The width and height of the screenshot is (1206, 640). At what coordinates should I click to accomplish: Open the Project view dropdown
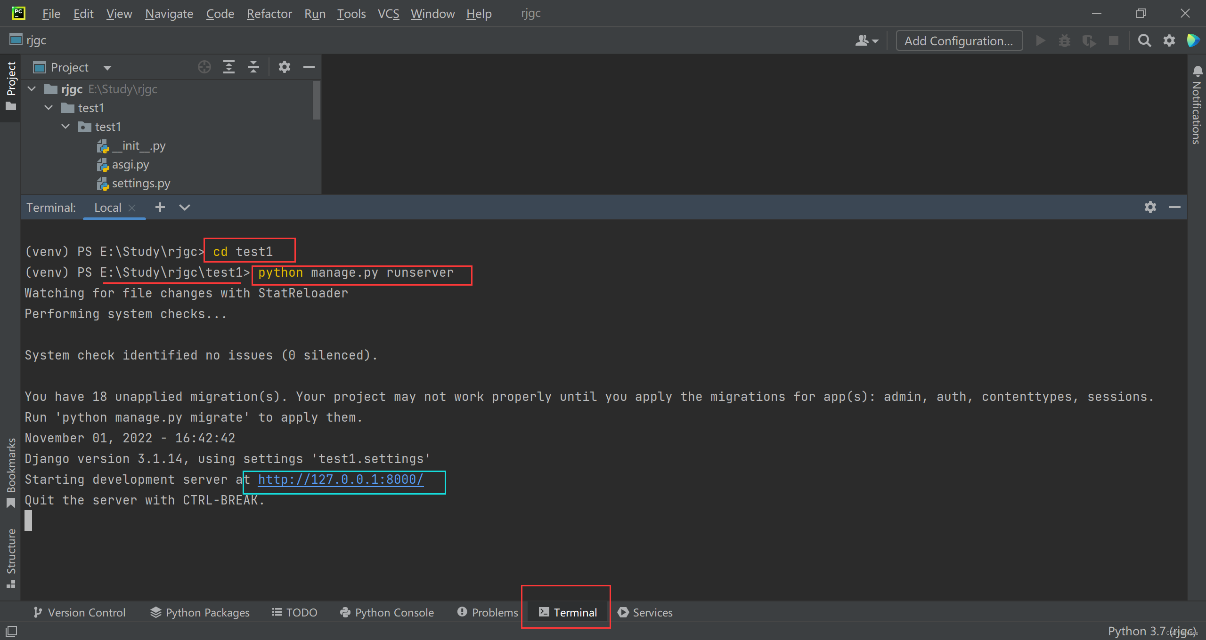[107, 67]
